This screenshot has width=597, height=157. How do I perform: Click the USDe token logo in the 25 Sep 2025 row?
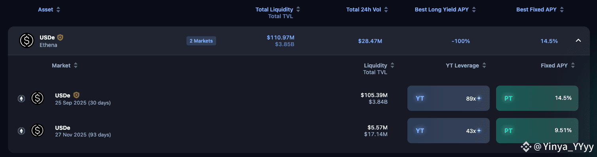(x=38, y=98)
